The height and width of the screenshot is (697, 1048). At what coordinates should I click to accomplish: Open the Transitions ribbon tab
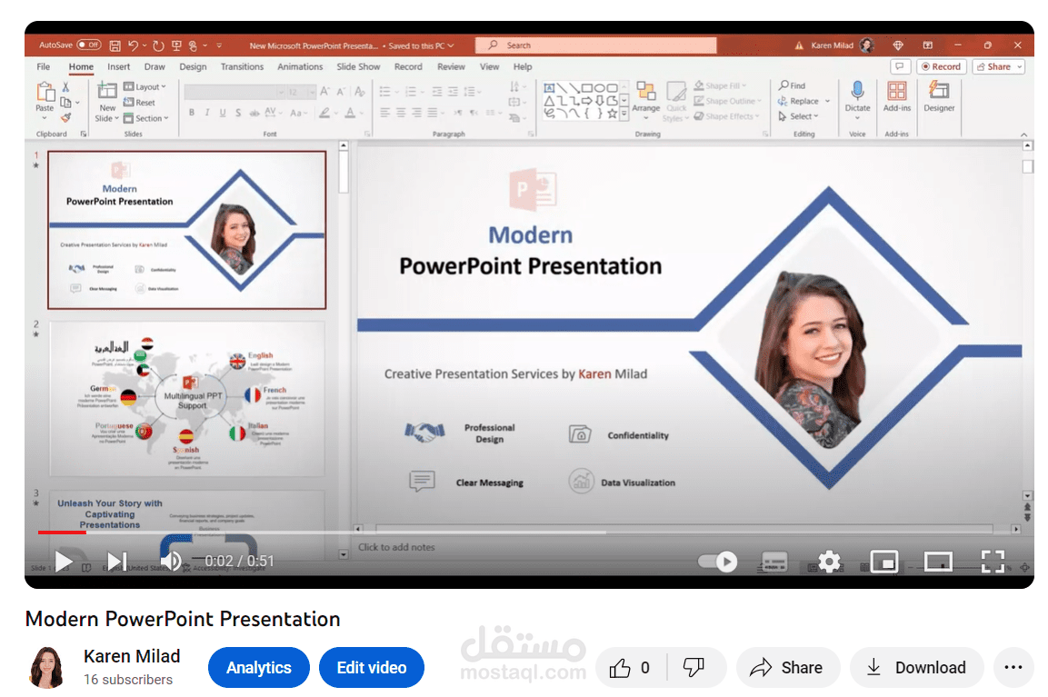point(242,67)
